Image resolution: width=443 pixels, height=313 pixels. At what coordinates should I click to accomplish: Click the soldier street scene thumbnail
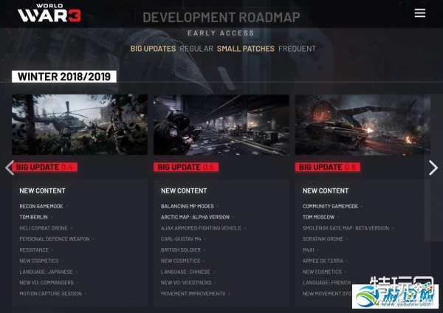[x=221, y=124]
